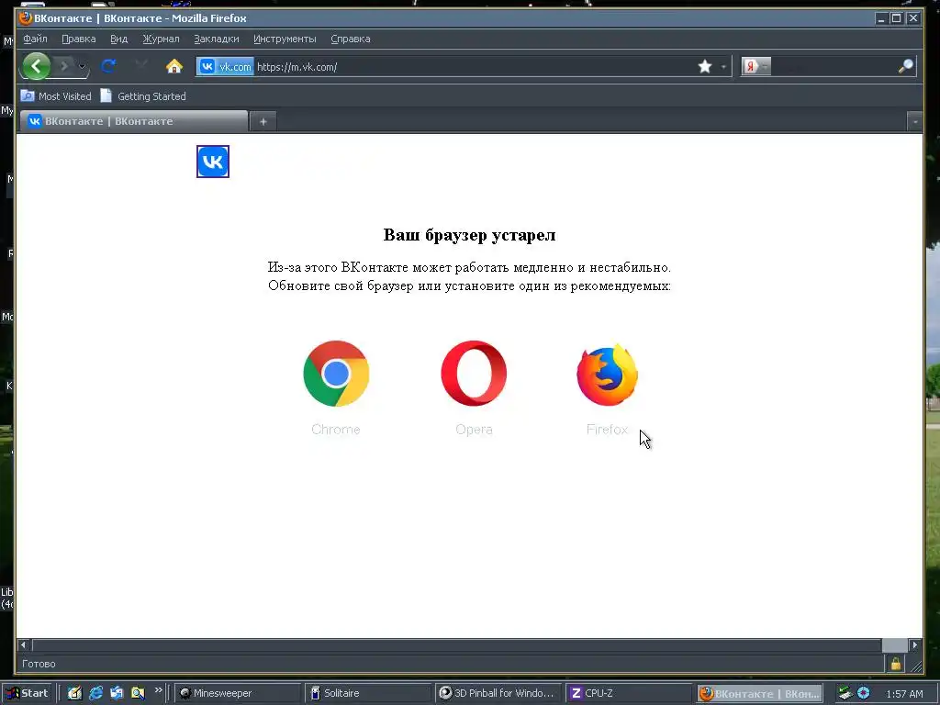Open a new tab with plus button
Viewport: 940px width, 705px height.
(x=263, y=122)
